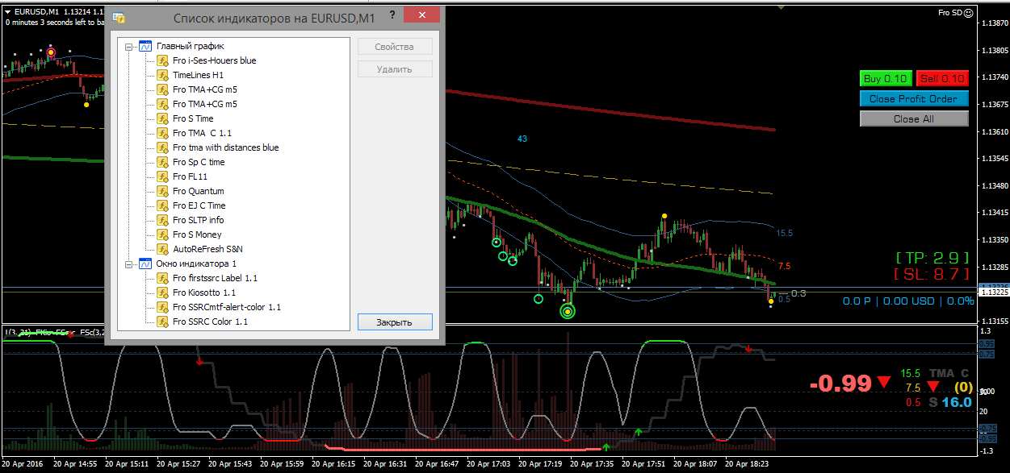1010x473 pixels.
Task: Collapse the Окно индикатора 1 tree node
Action: [x=129, y=264]
